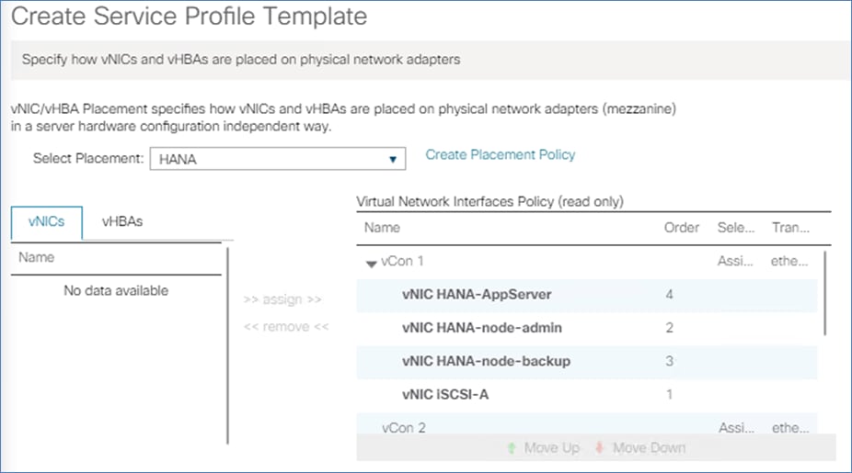
Task: Open the Select Placement dropdown showing HANA
Action: coord(278,159)
